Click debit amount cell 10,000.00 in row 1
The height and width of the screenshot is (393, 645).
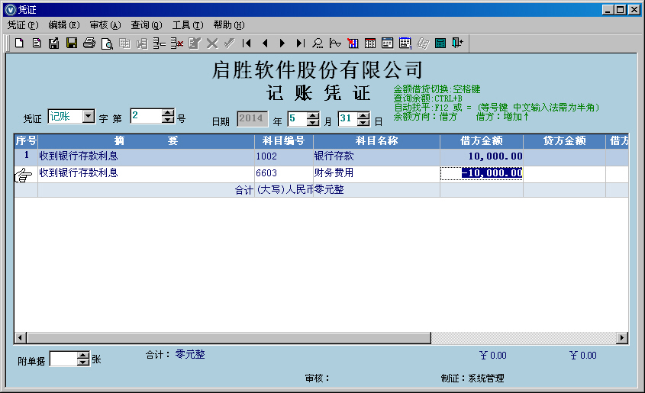[x=482, y=156]
